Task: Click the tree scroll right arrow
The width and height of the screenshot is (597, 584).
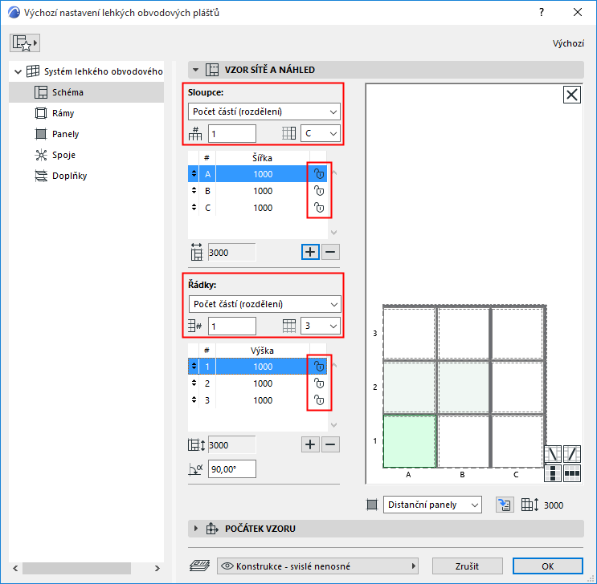Action: coord(157,569)
